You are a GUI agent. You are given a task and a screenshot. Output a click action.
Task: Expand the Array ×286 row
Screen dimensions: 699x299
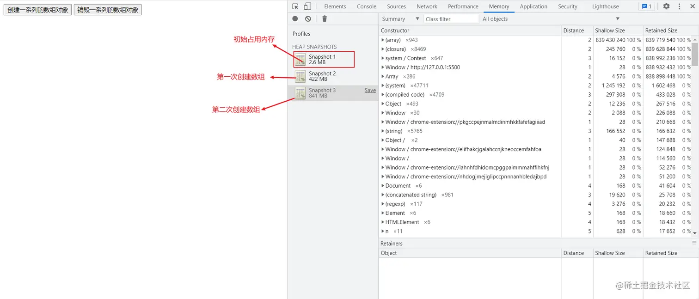coord(383,76)
